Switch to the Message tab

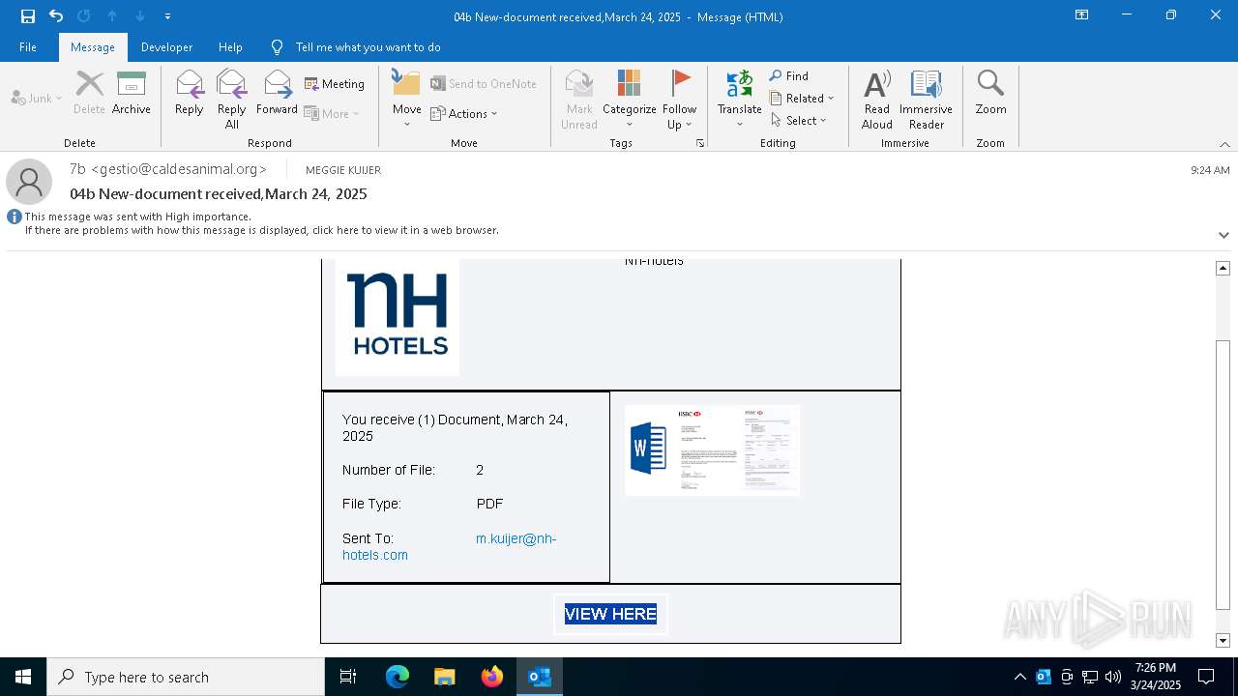93,46
